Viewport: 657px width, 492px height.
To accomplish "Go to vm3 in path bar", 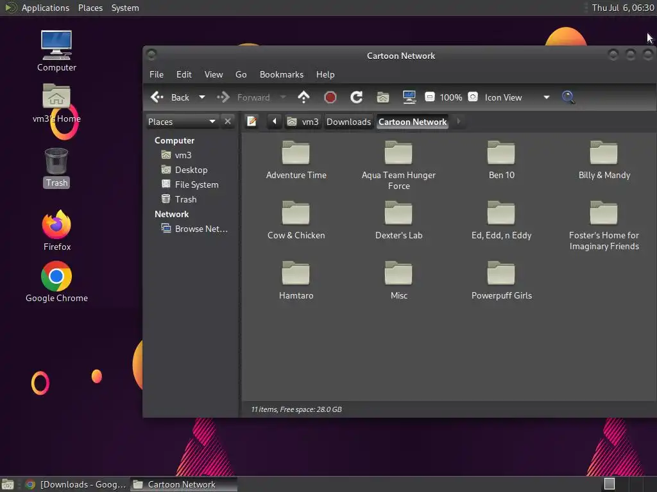I will coord(303,122).
